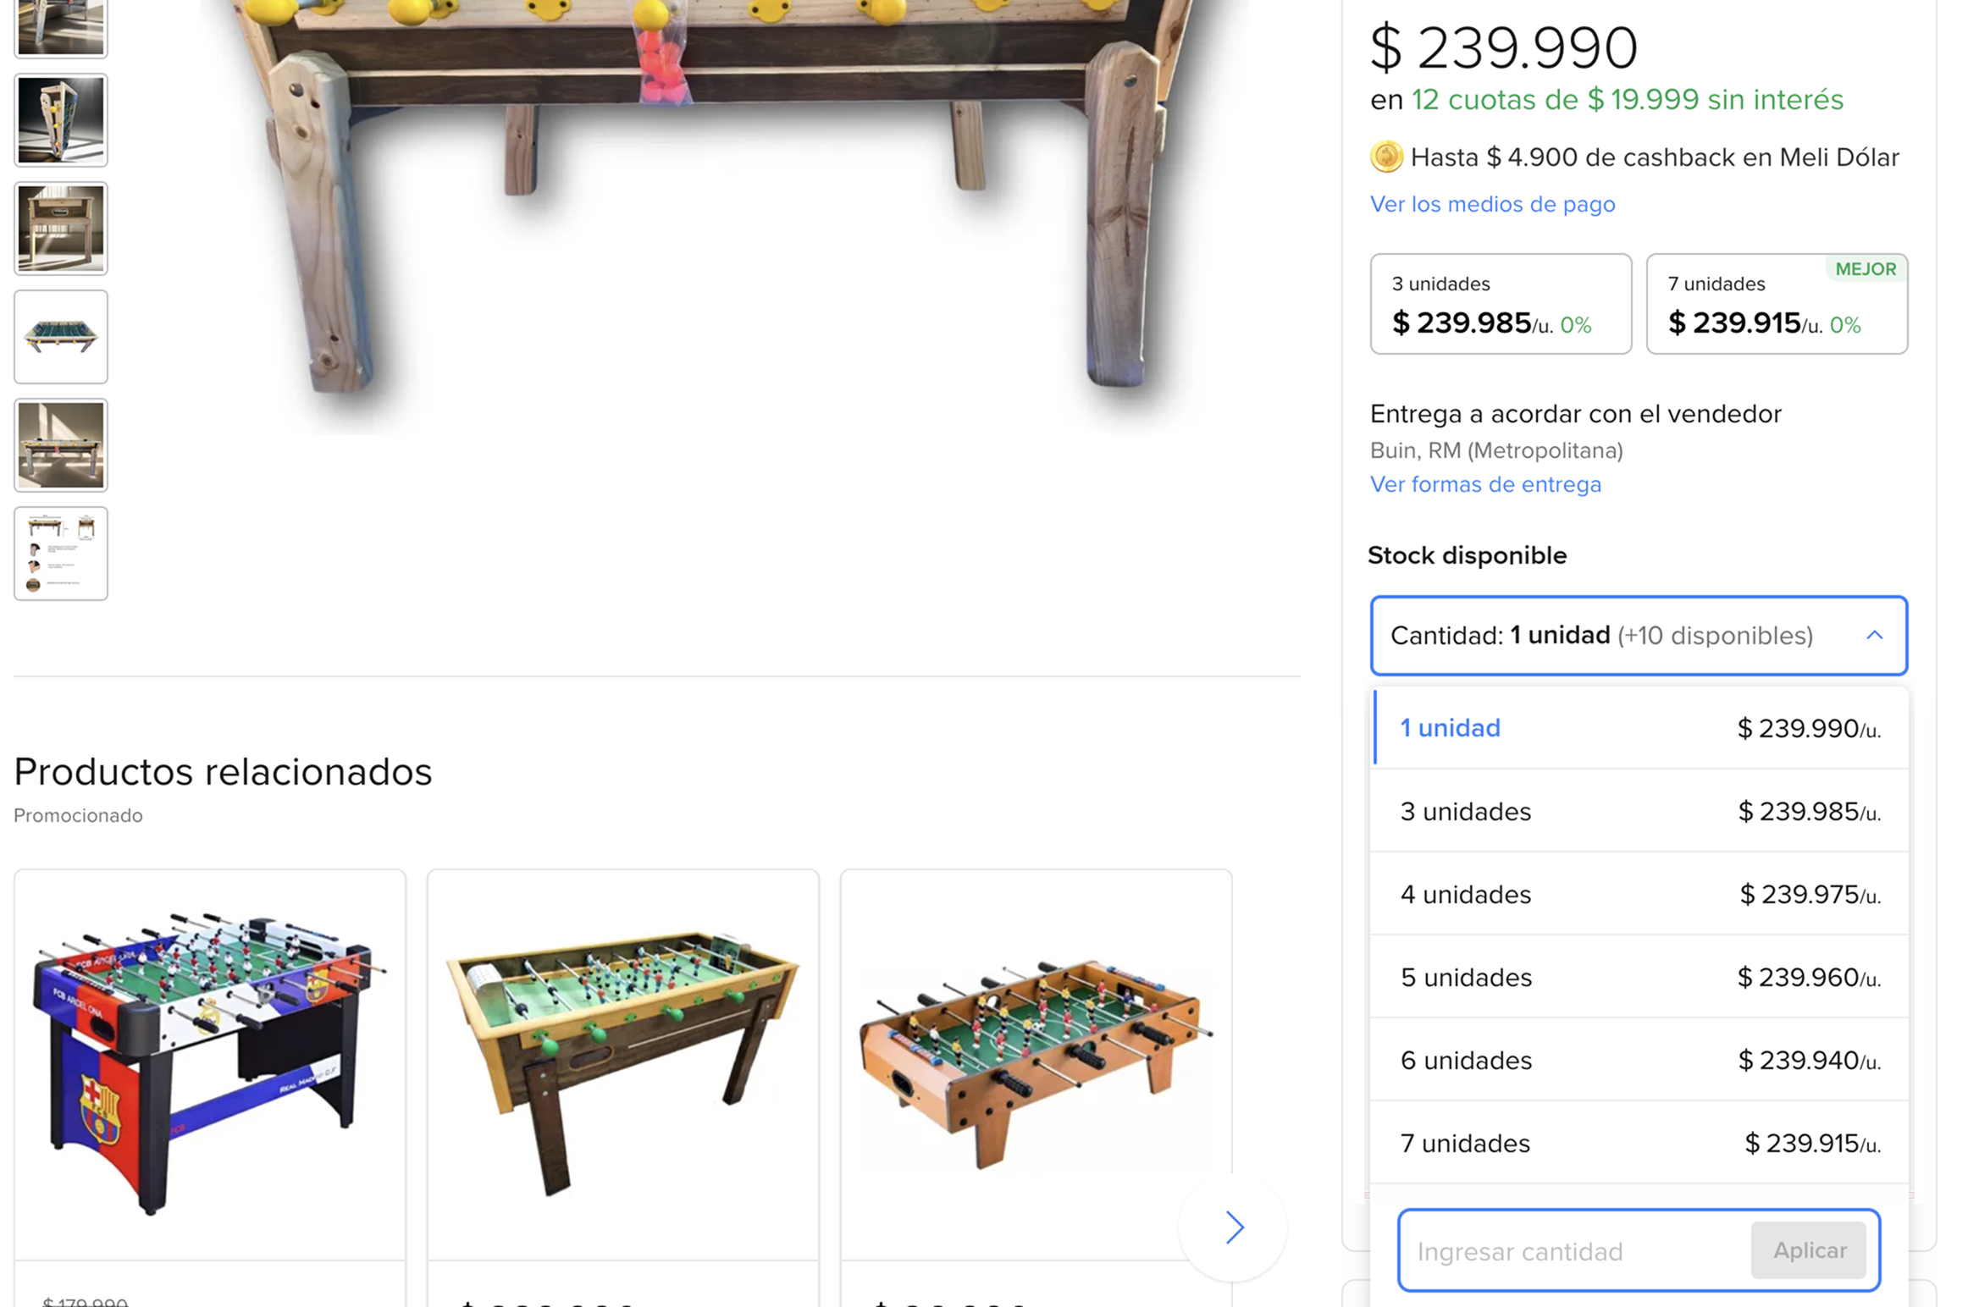Open "Ver los medios de pago" link

point(1492,204)
